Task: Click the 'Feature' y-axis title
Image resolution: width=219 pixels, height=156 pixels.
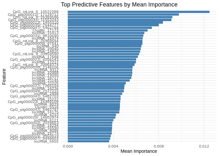Action: coord(4,77)
